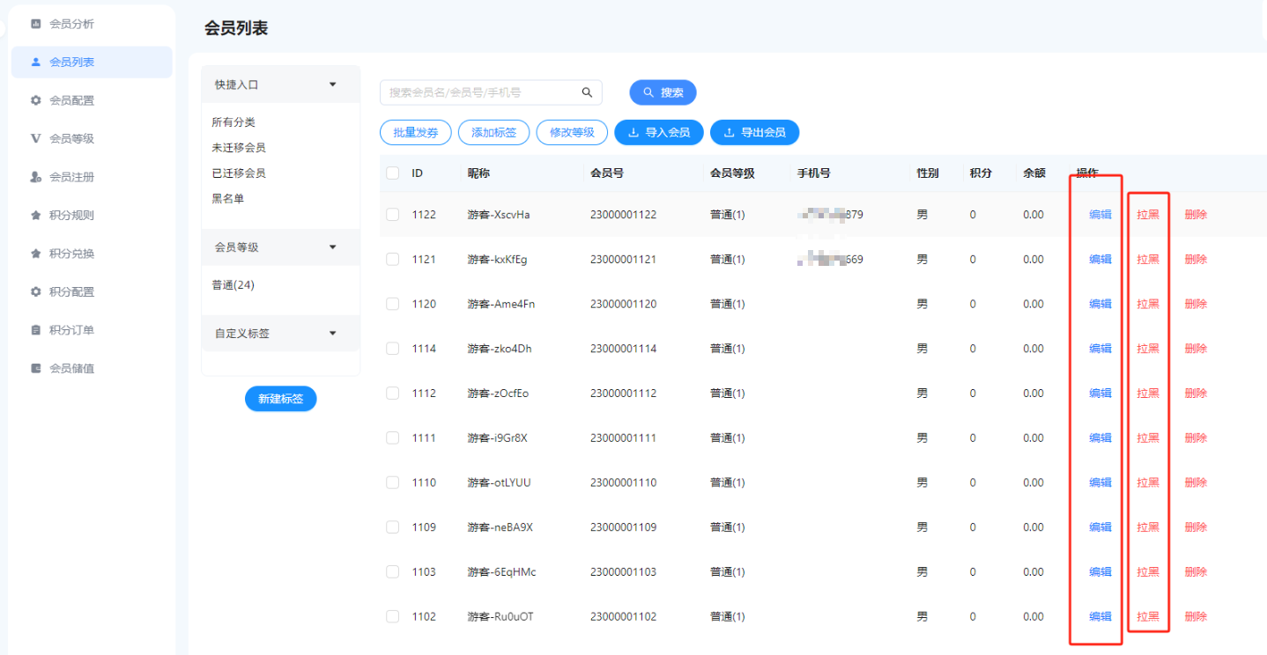Select 黑名单 quick entry filter
Image resolution: width=1267 pixels, height=655 pixels.
228,199
